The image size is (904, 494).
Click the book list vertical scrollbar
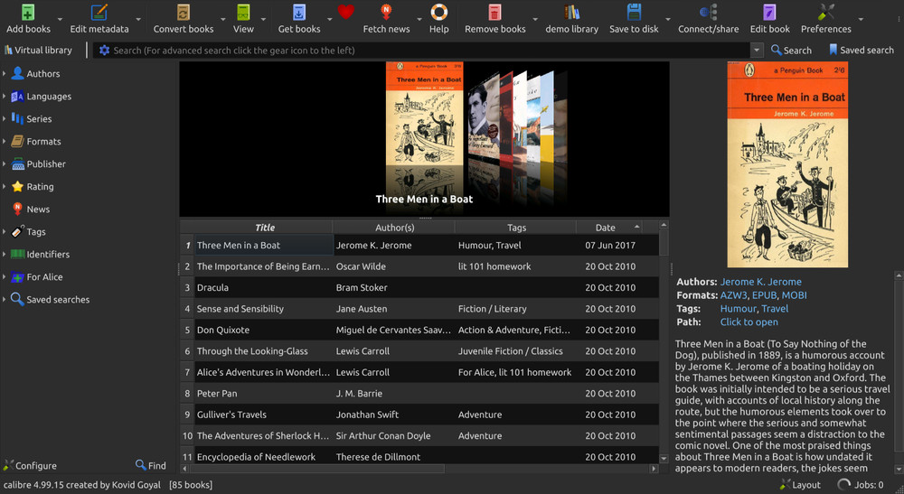point(664,343)
